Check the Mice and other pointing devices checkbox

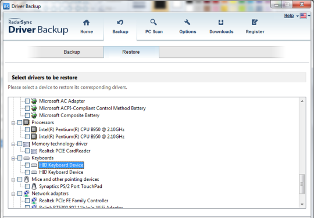coord(20,179)
